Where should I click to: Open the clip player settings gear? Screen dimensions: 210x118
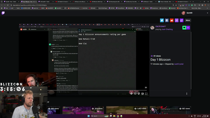pyautogui.click(x=131, y=94)
